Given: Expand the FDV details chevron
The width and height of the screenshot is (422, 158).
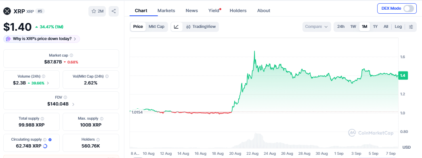Looking at the screenshot, I should [x=73, y=104].
